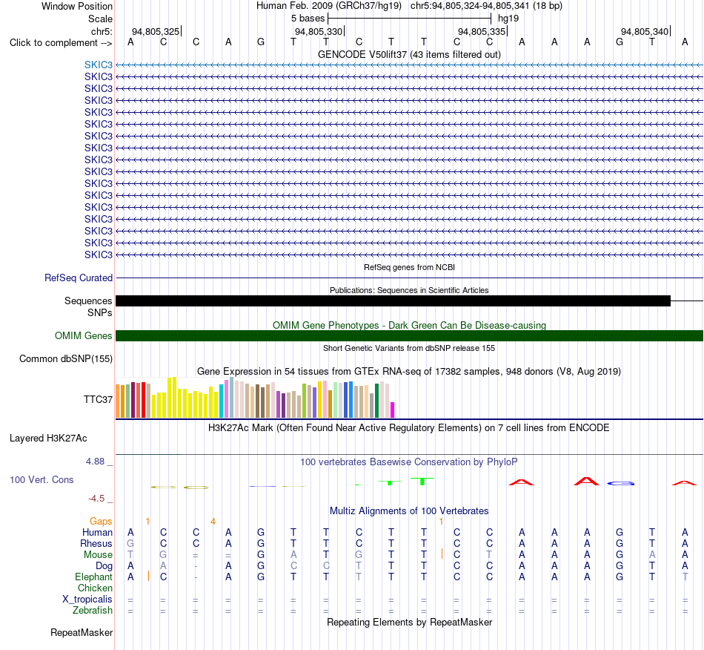This screenshot has height=650, width=704.
Task: Click the Layered H3K27Ac track label
Action: pos(48,439)
